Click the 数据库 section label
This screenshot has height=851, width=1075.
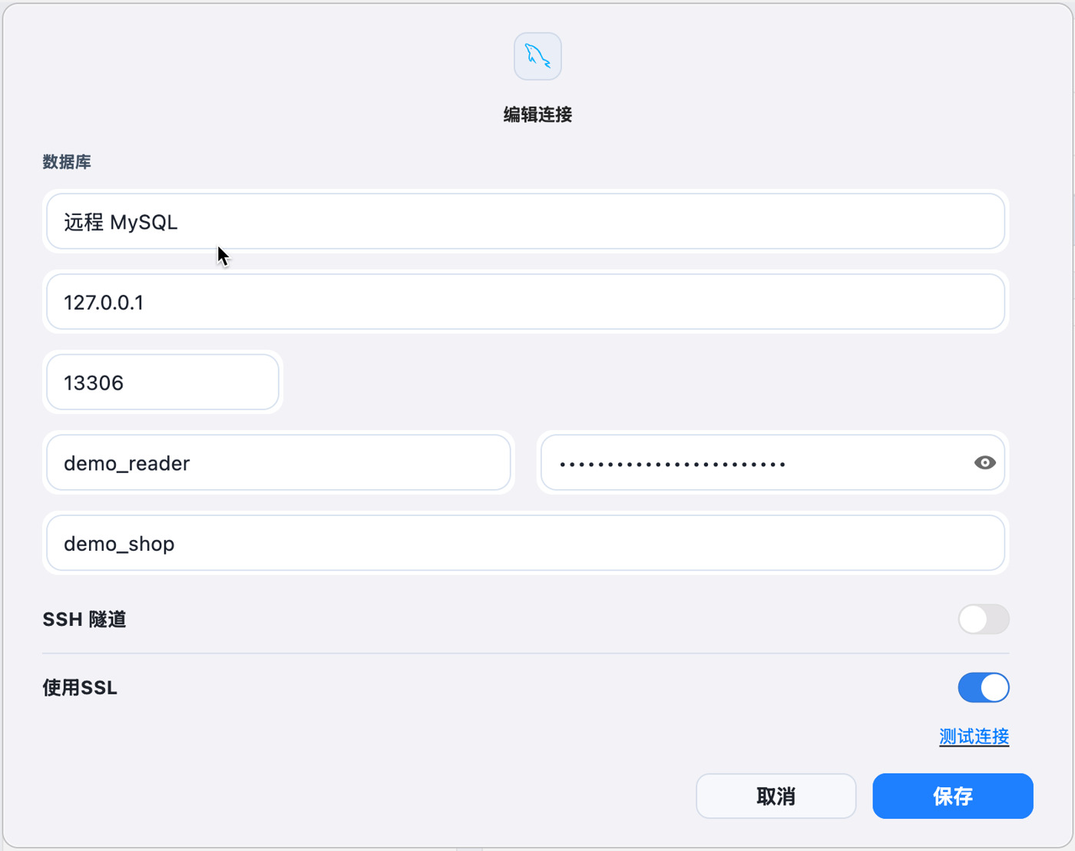pos(67,162)
